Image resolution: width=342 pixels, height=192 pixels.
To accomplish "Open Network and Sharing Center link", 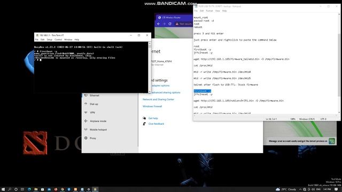I will click(x=158, y=100).
